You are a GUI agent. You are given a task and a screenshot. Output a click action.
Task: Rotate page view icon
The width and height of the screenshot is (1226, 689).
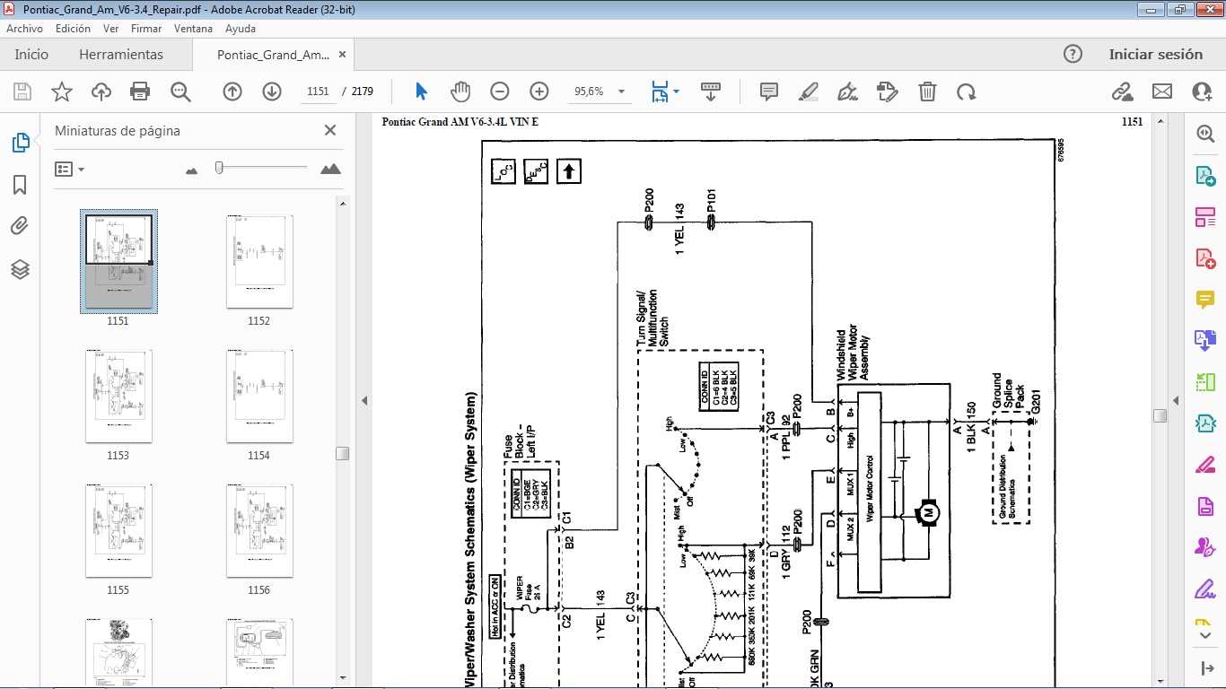tap(967, 92)
